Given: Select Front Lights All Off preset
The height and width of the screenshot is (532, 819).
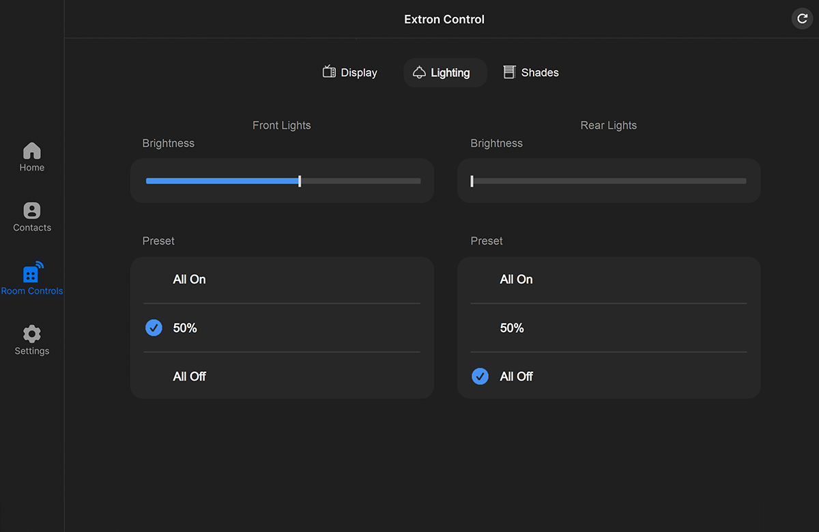Looking at the screenshot, I should 282,376.
